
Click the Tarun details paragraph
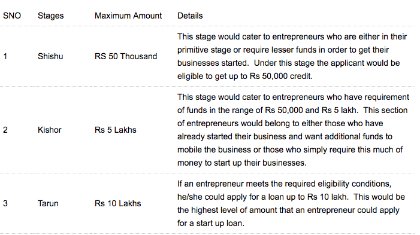(291, 203)
